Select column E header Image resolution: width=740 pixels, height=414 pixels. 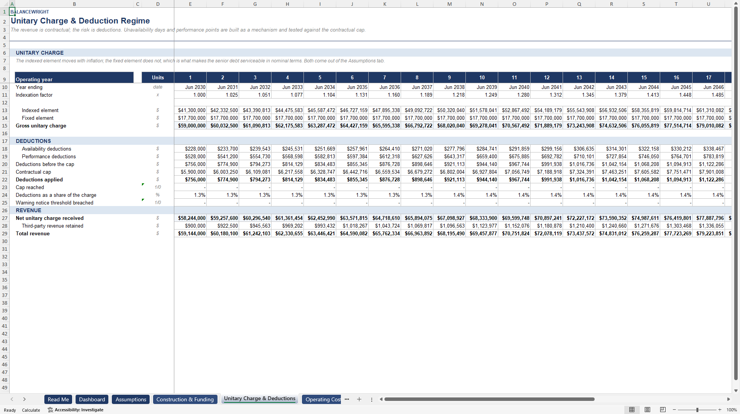tap(190, 4)
